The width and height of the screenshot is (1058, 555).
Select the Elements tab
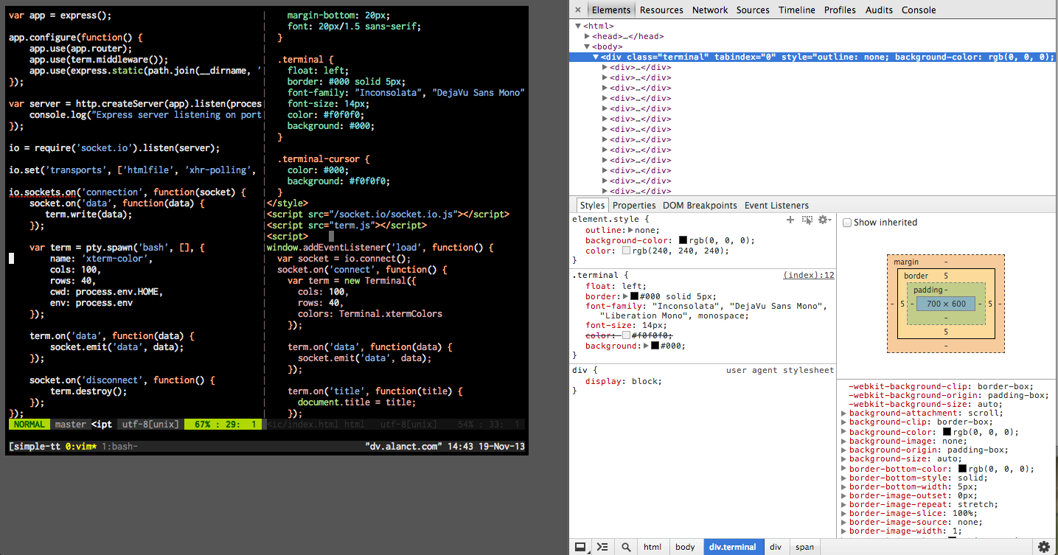(x=611, y=10)
